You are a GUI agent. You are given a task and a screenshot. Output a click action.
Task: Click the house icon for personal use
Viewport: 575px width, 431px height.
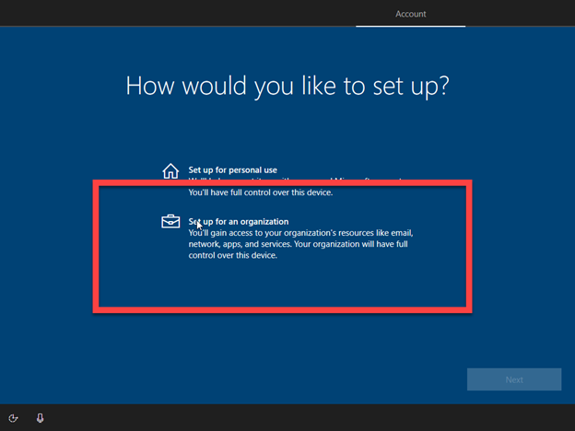tap(170, 171)
